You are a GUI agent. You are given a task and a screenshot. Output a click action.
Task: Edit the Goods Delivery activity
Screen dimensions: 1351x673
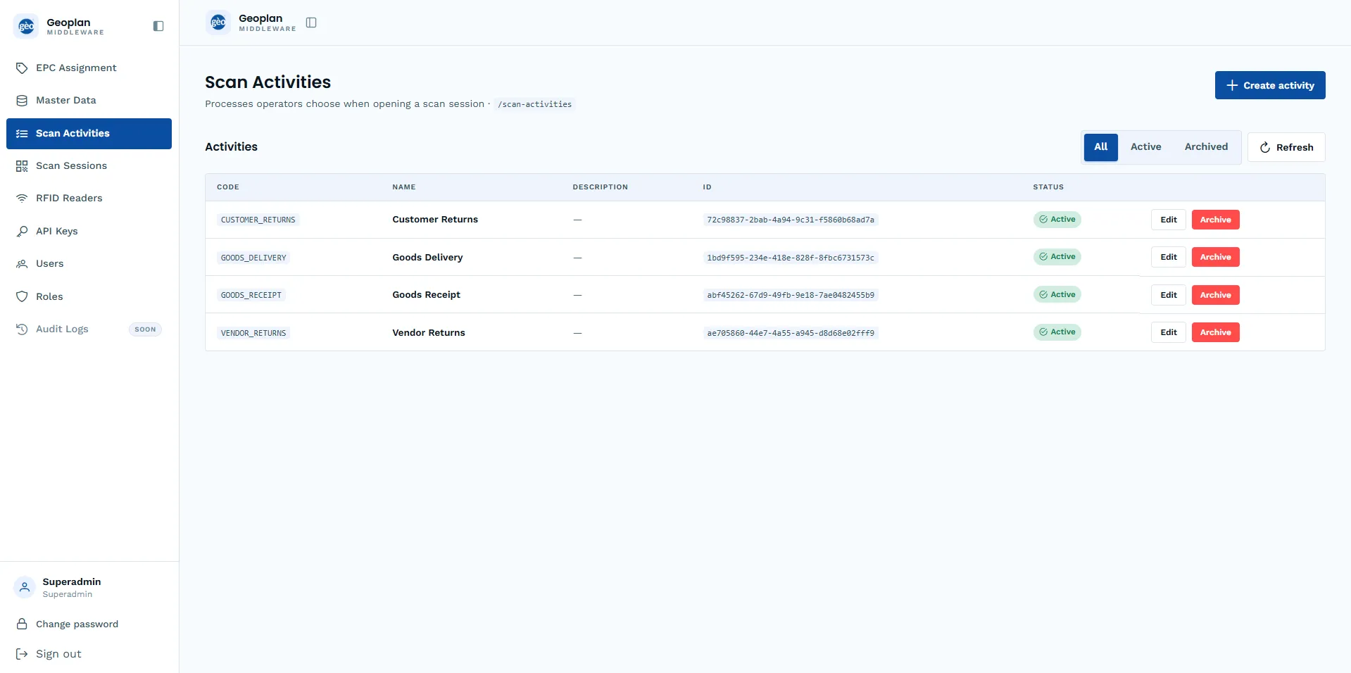1169,257
